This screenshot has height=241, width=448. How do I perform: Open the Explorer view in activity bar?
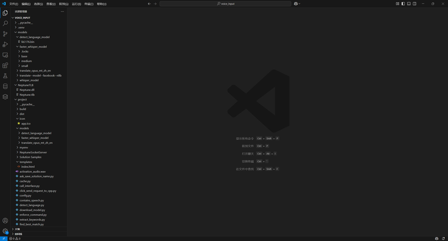5,13
